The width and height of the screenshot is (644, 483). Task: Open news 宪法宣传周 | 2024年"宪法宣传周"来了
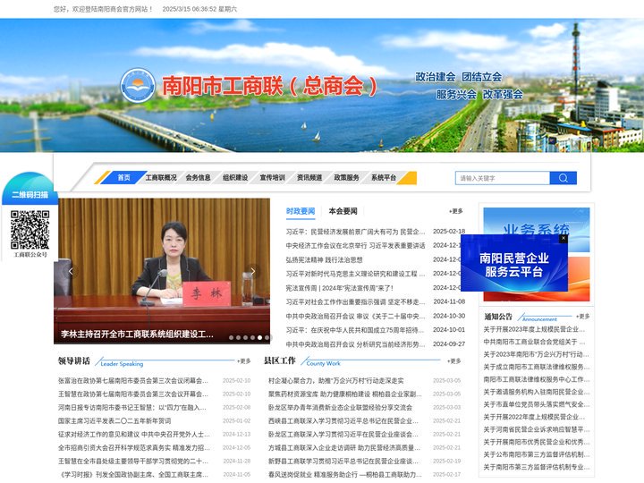click(x=339, y=288)
